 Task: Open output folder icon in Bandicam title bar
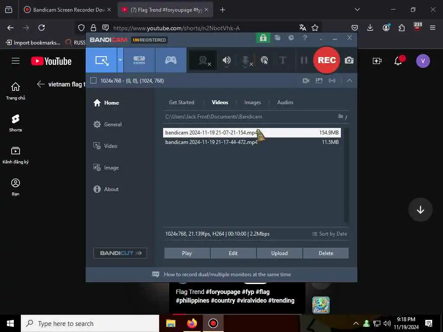(277, 38)
